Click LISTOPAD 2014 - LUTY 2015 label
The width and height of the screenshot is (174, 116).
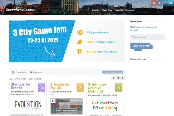[25, 79]
